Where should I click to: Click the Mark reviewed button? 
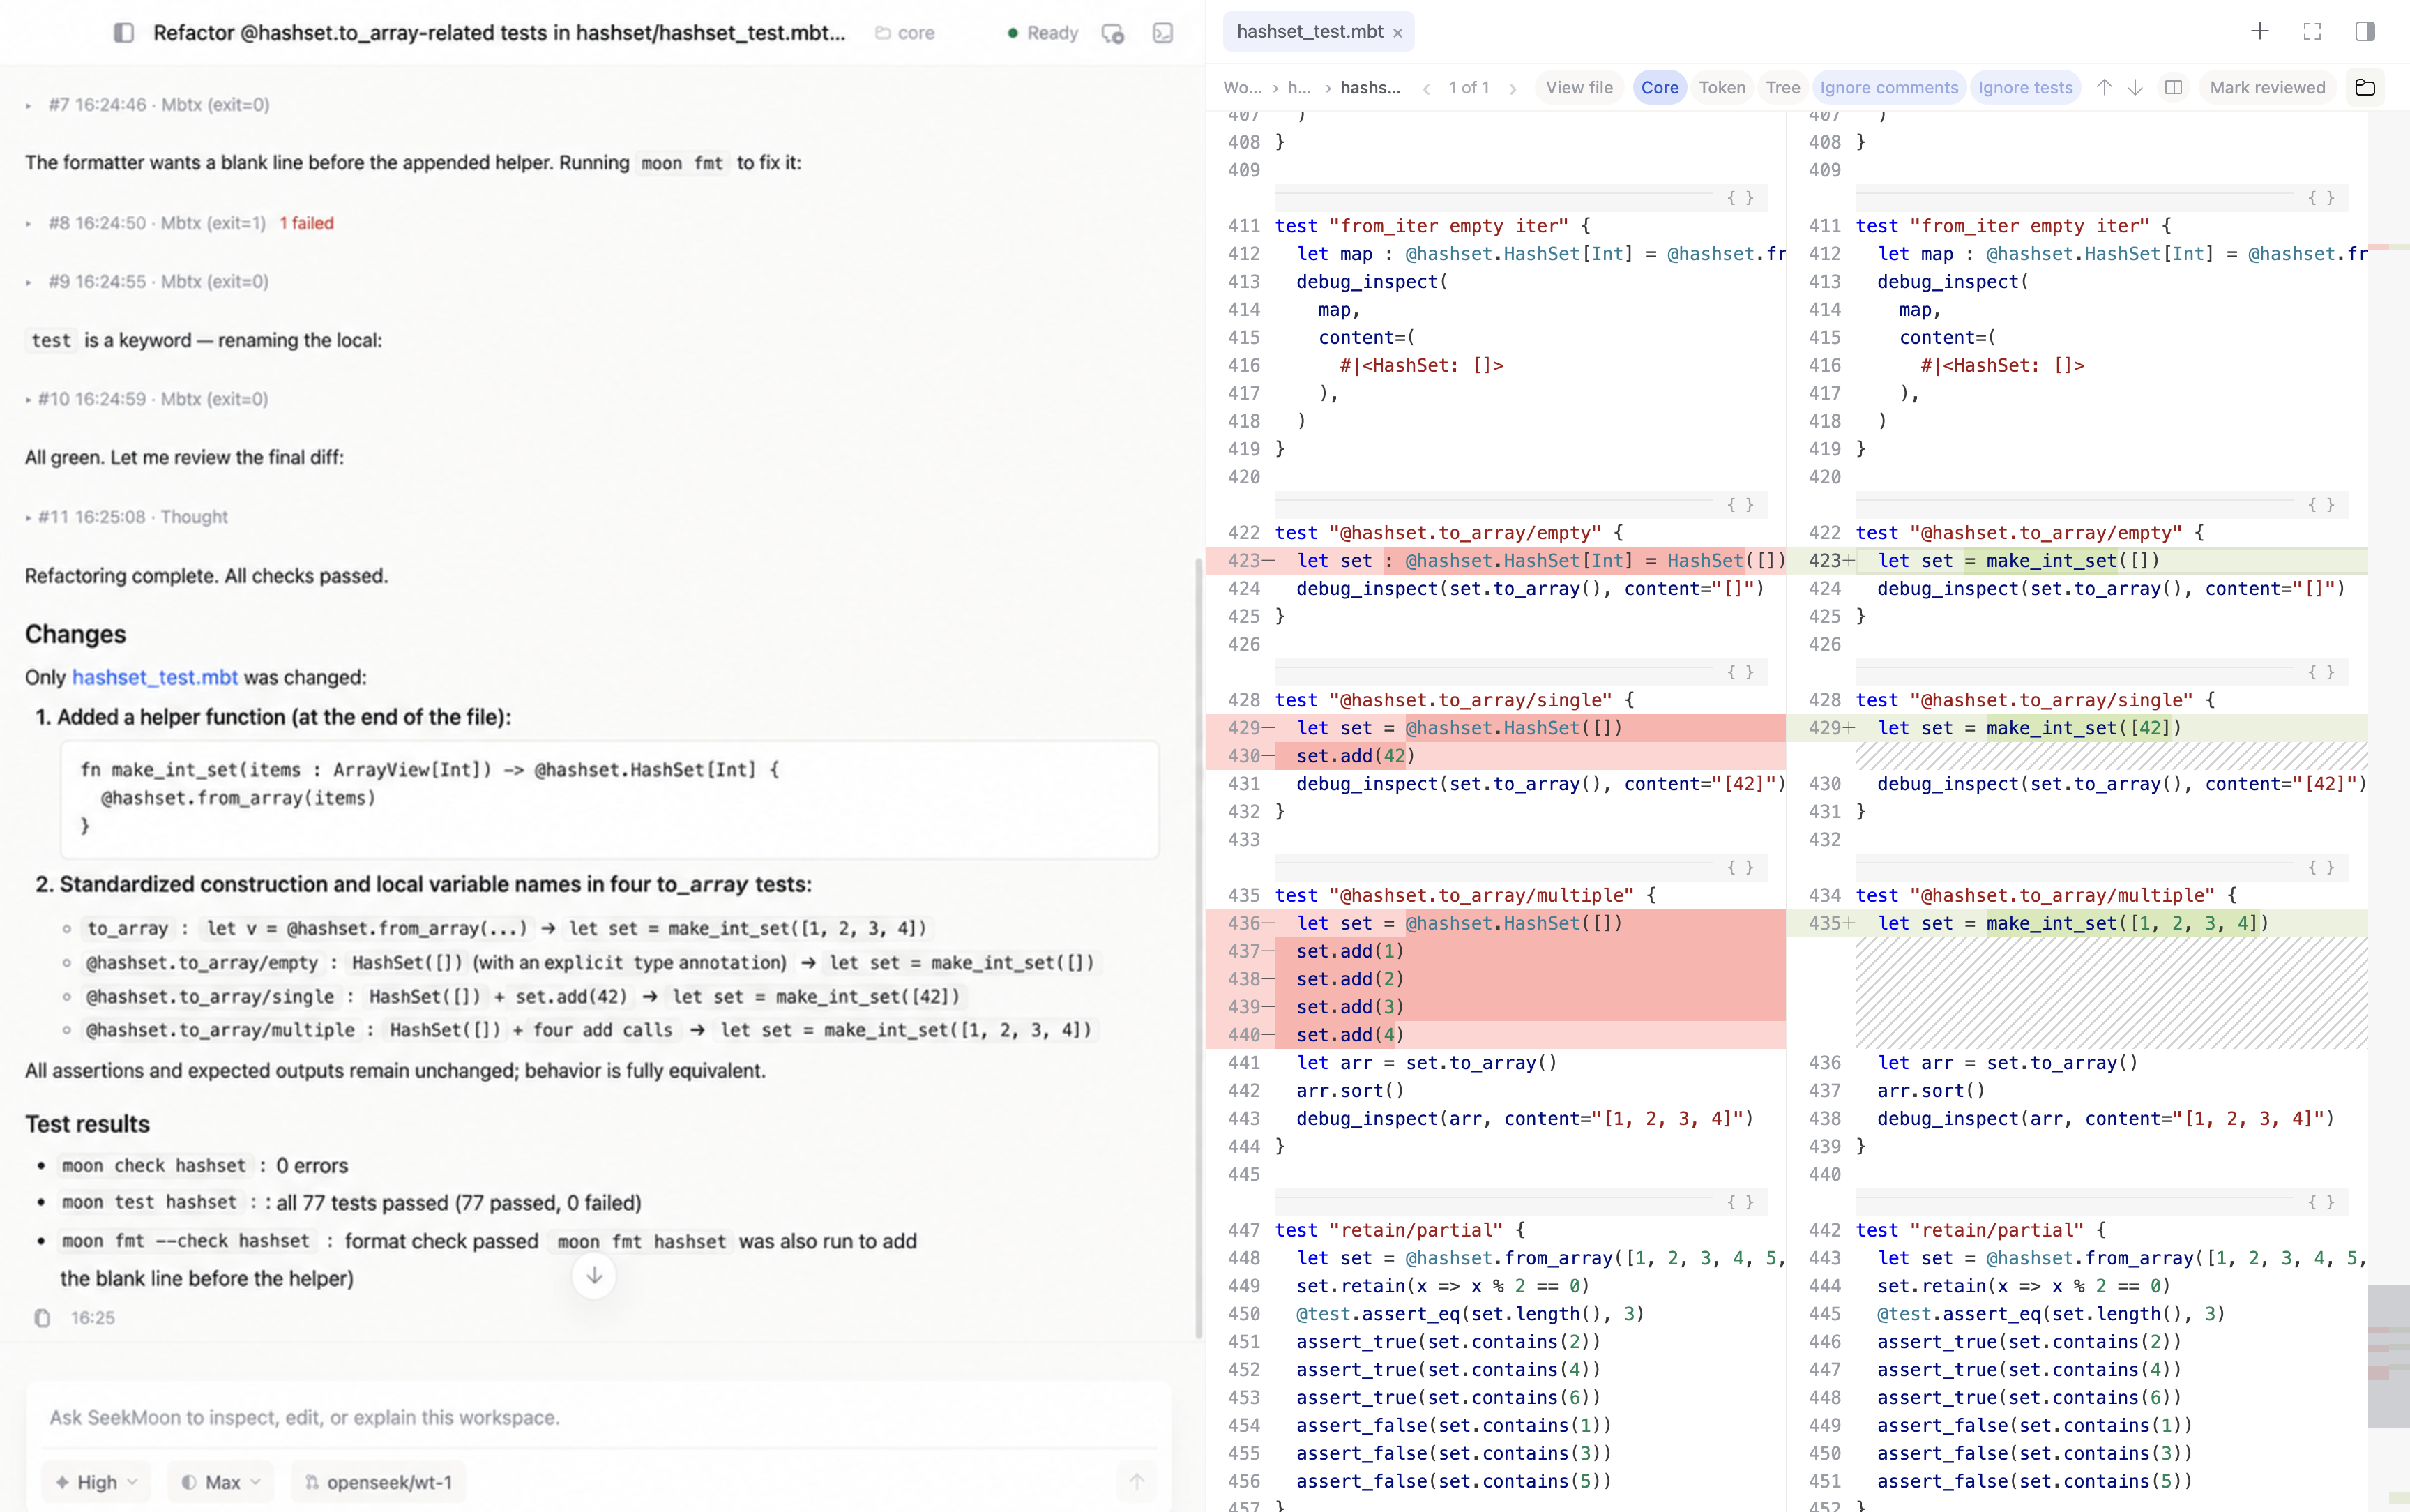tap(2267, 88)
